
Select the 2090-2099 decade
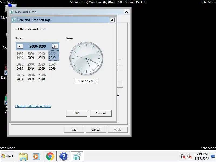[x=42, y=77]
